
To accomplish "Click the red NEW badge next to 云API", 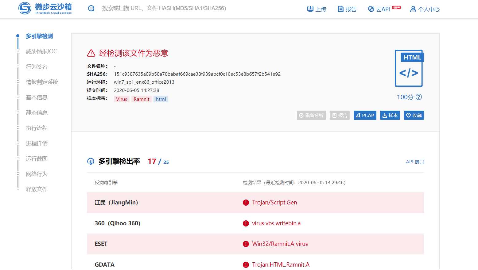I will tap(396, 7).
